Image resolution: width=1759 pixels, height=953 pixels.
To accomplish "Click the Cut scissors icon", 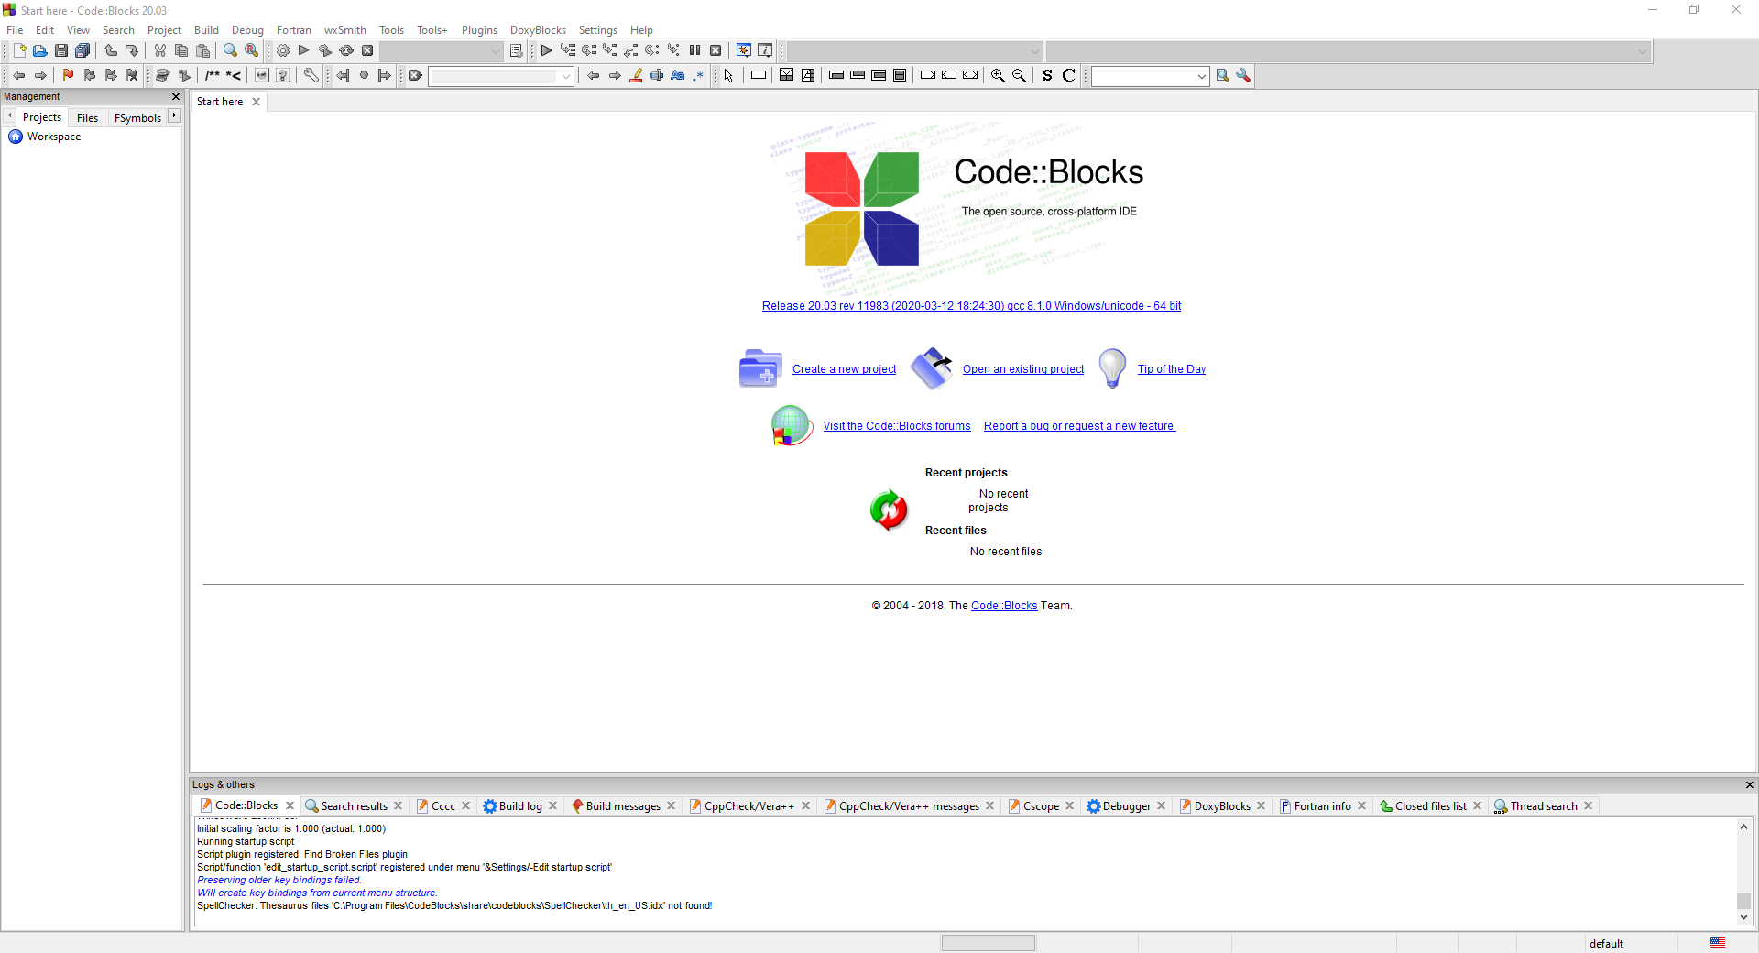I will click(160, 50).
